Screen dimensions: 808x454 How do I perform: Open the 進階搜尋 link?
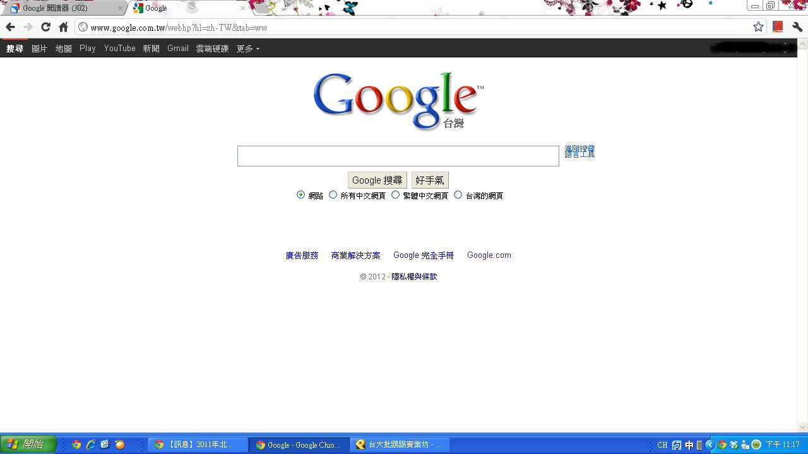579,149
